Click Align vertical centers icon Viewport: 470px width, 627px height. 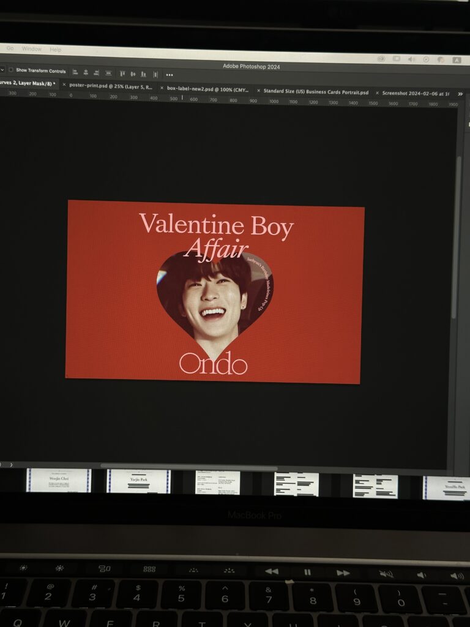[x=132, y=73]
